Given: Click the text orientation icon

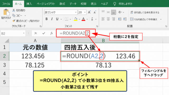Looking at the screenshot, I should click(120, 12).
